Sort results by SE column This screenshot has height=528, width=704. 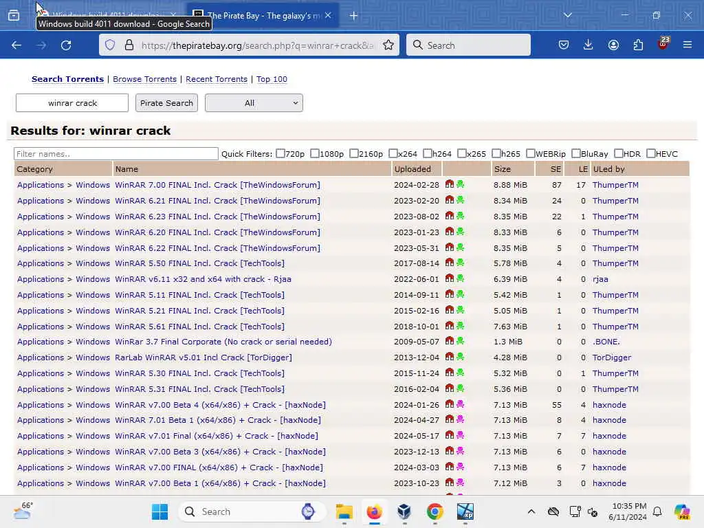(555, 169)
